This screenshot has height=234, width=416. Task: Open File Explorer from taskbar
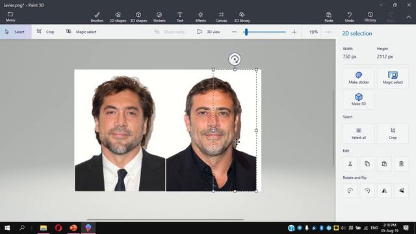point(44,228)
